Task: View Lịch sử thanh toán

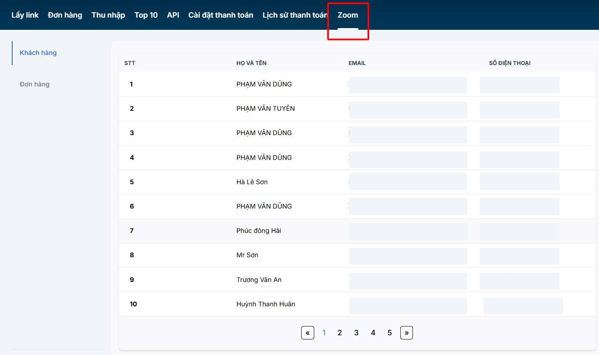Action: pos(294,15)
